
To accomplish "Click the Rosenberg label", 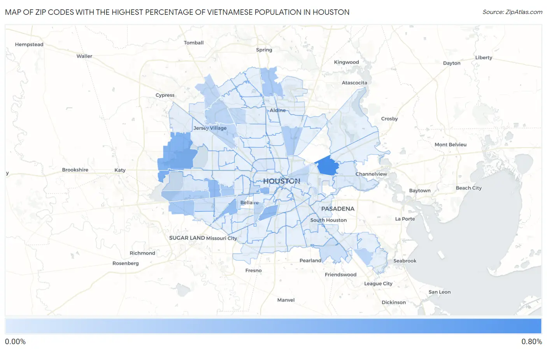I will tap(126, 264).
